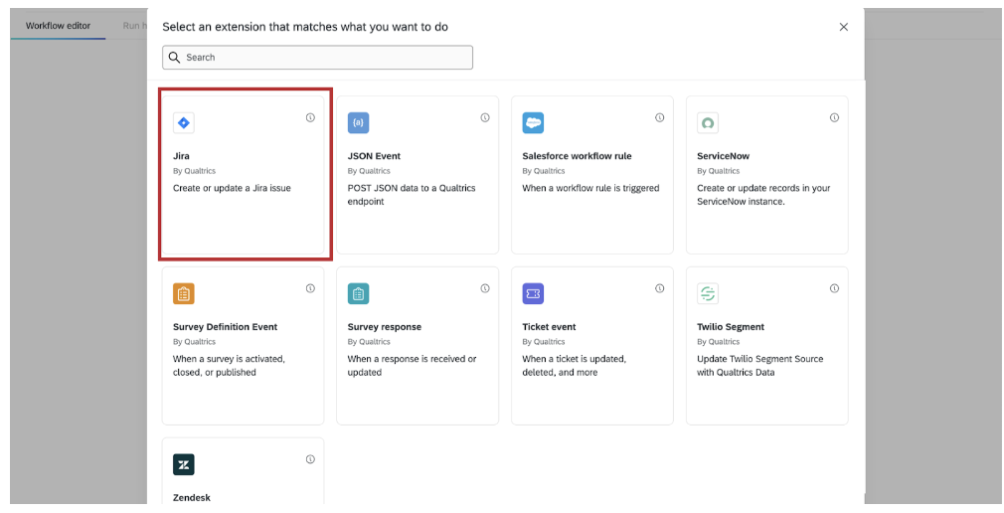
Task: Click the JSON Event curly braces icon
Action: pos(358,123)
